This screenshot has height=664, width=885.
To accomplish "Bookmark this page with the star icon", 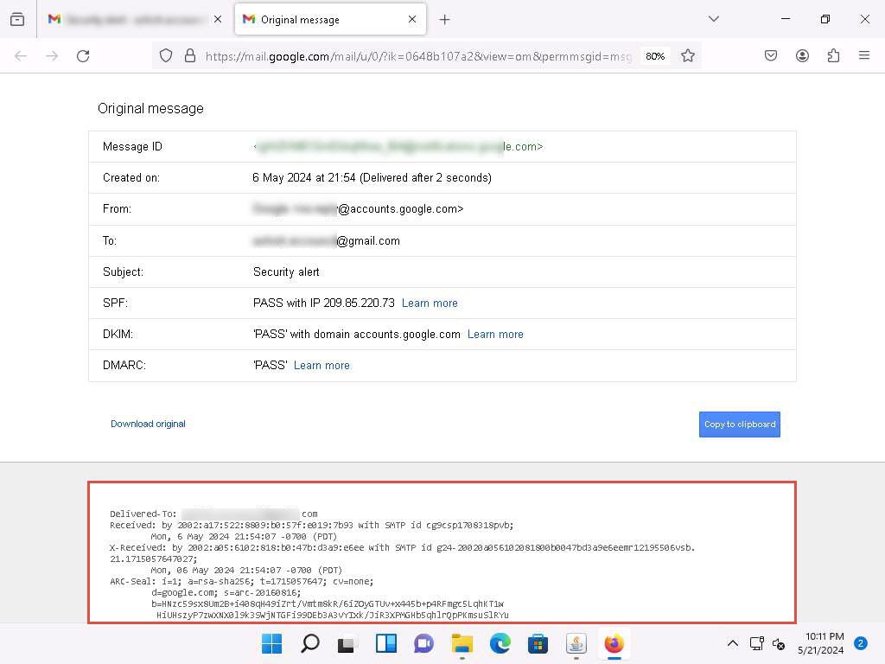I will 688,55.
